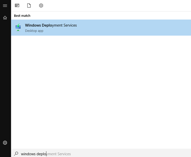Open Windows Deployment Services result title
The image size is (191, 157).
click(51, 25)
